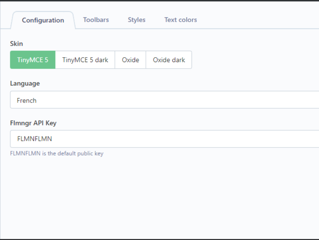Open the Language dropdown

coord(164,100)
